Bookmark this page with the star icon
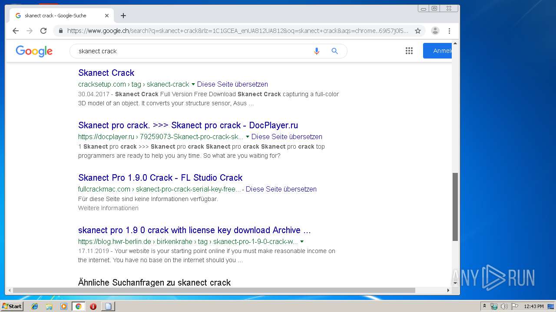This screenshot has width=556, height=312. pos(418,31)
